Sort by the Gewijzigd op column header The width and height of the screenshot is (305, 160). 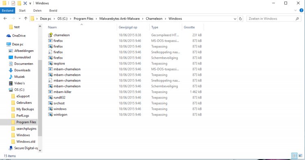pyautogui.click(x=128, y=27)
